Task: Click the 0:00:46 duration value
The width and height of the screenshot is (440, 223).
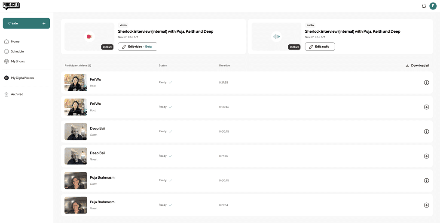Action: [x=224, y=107]
